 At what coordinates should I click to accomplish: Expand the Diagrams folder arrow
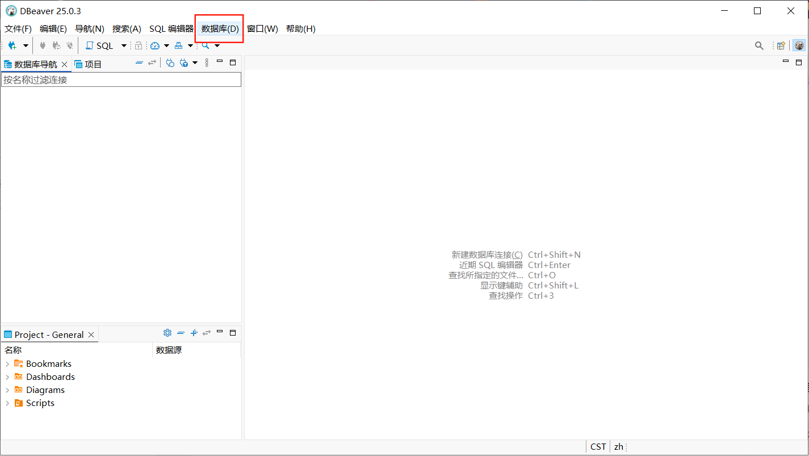point(7,390)
